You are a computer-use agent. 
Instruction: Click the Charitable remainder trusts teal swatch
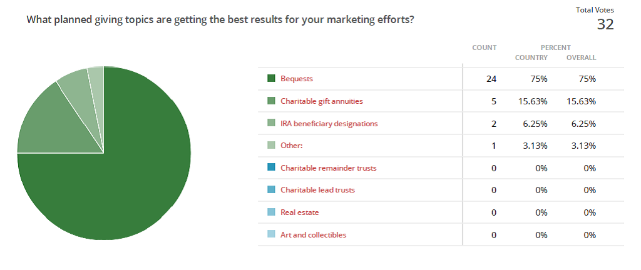(x=272, y=168)
